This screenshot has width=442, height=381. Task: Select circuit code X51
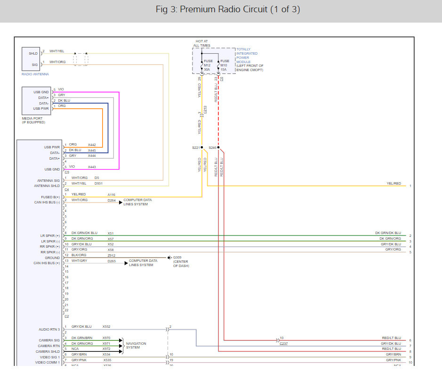tap(111, 233)
